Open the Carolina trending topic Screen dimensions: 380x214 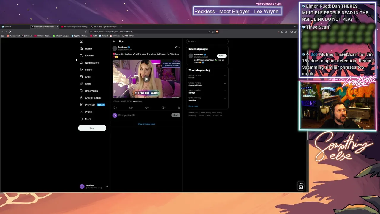point(192,100)
